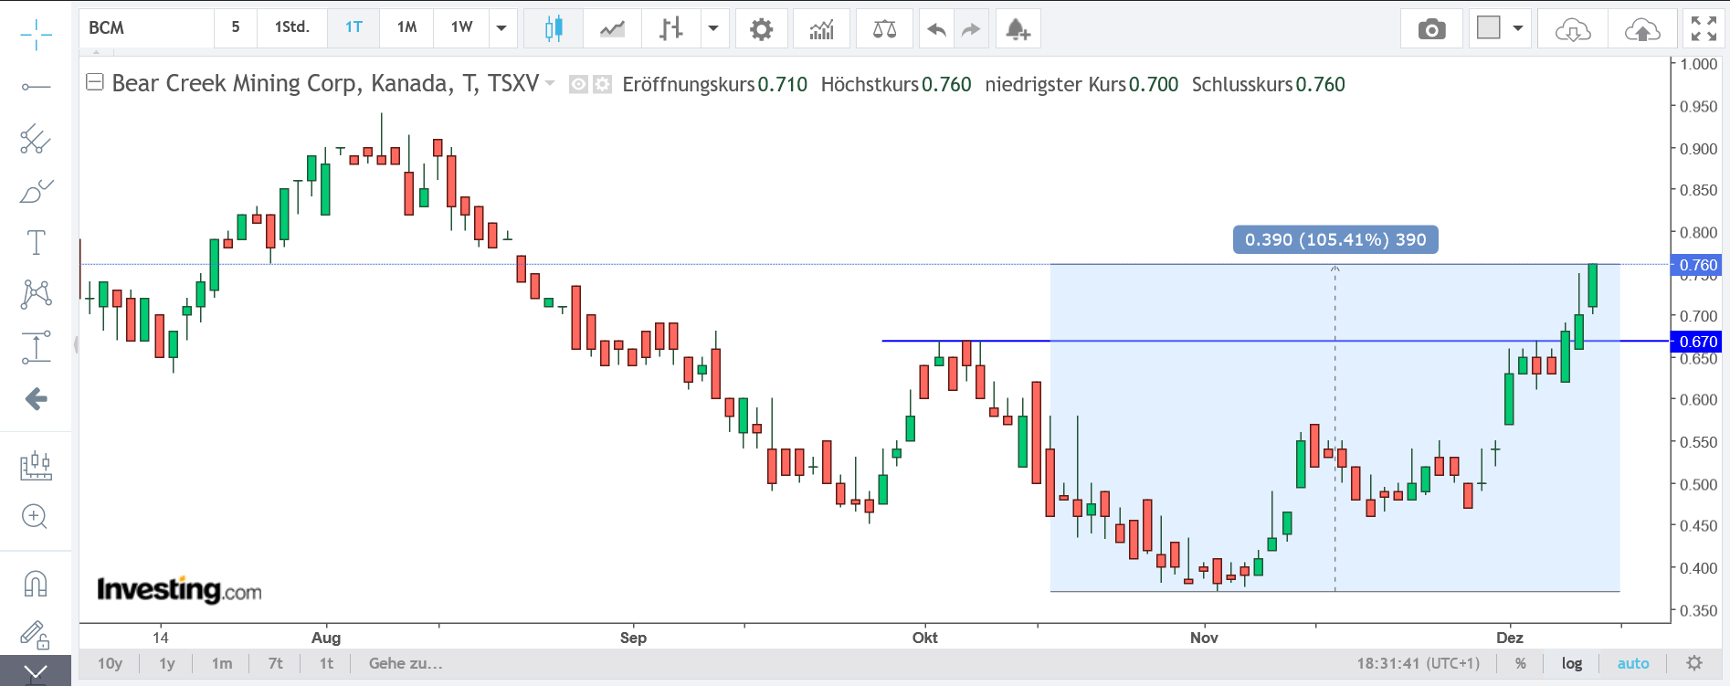Screen dimensions: 1730x686
Task: Click the zoom in tool
Action: coord(35,517)
